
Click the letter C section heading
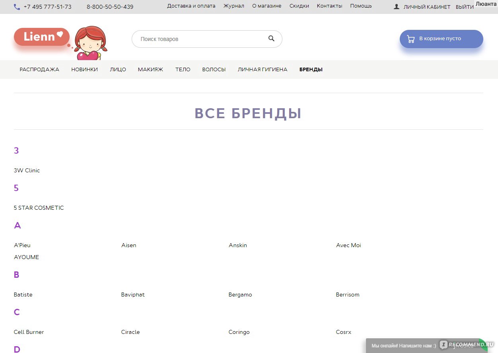point(17,312)
